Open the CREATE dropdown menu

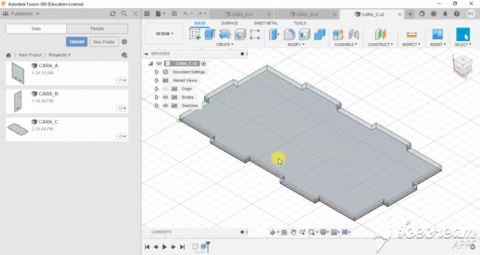coord(224,45)
